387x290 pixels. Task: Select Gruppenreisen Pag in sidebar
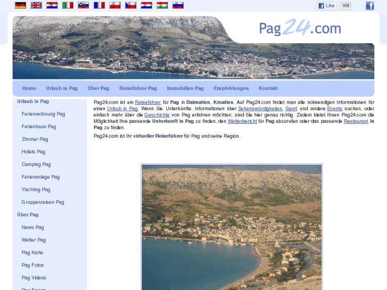tap(43, 202)
